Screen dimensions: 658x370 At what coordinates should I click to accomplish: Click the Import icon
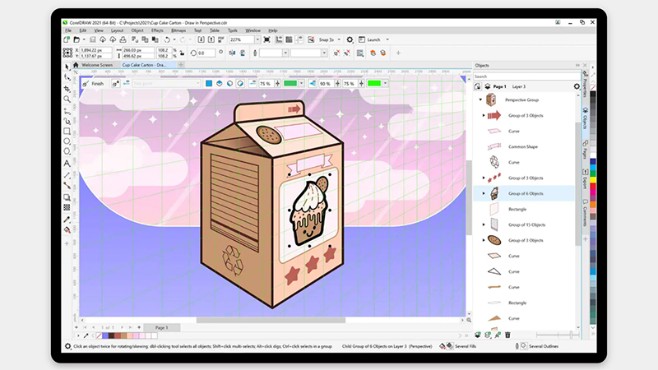tap(201, 39)
